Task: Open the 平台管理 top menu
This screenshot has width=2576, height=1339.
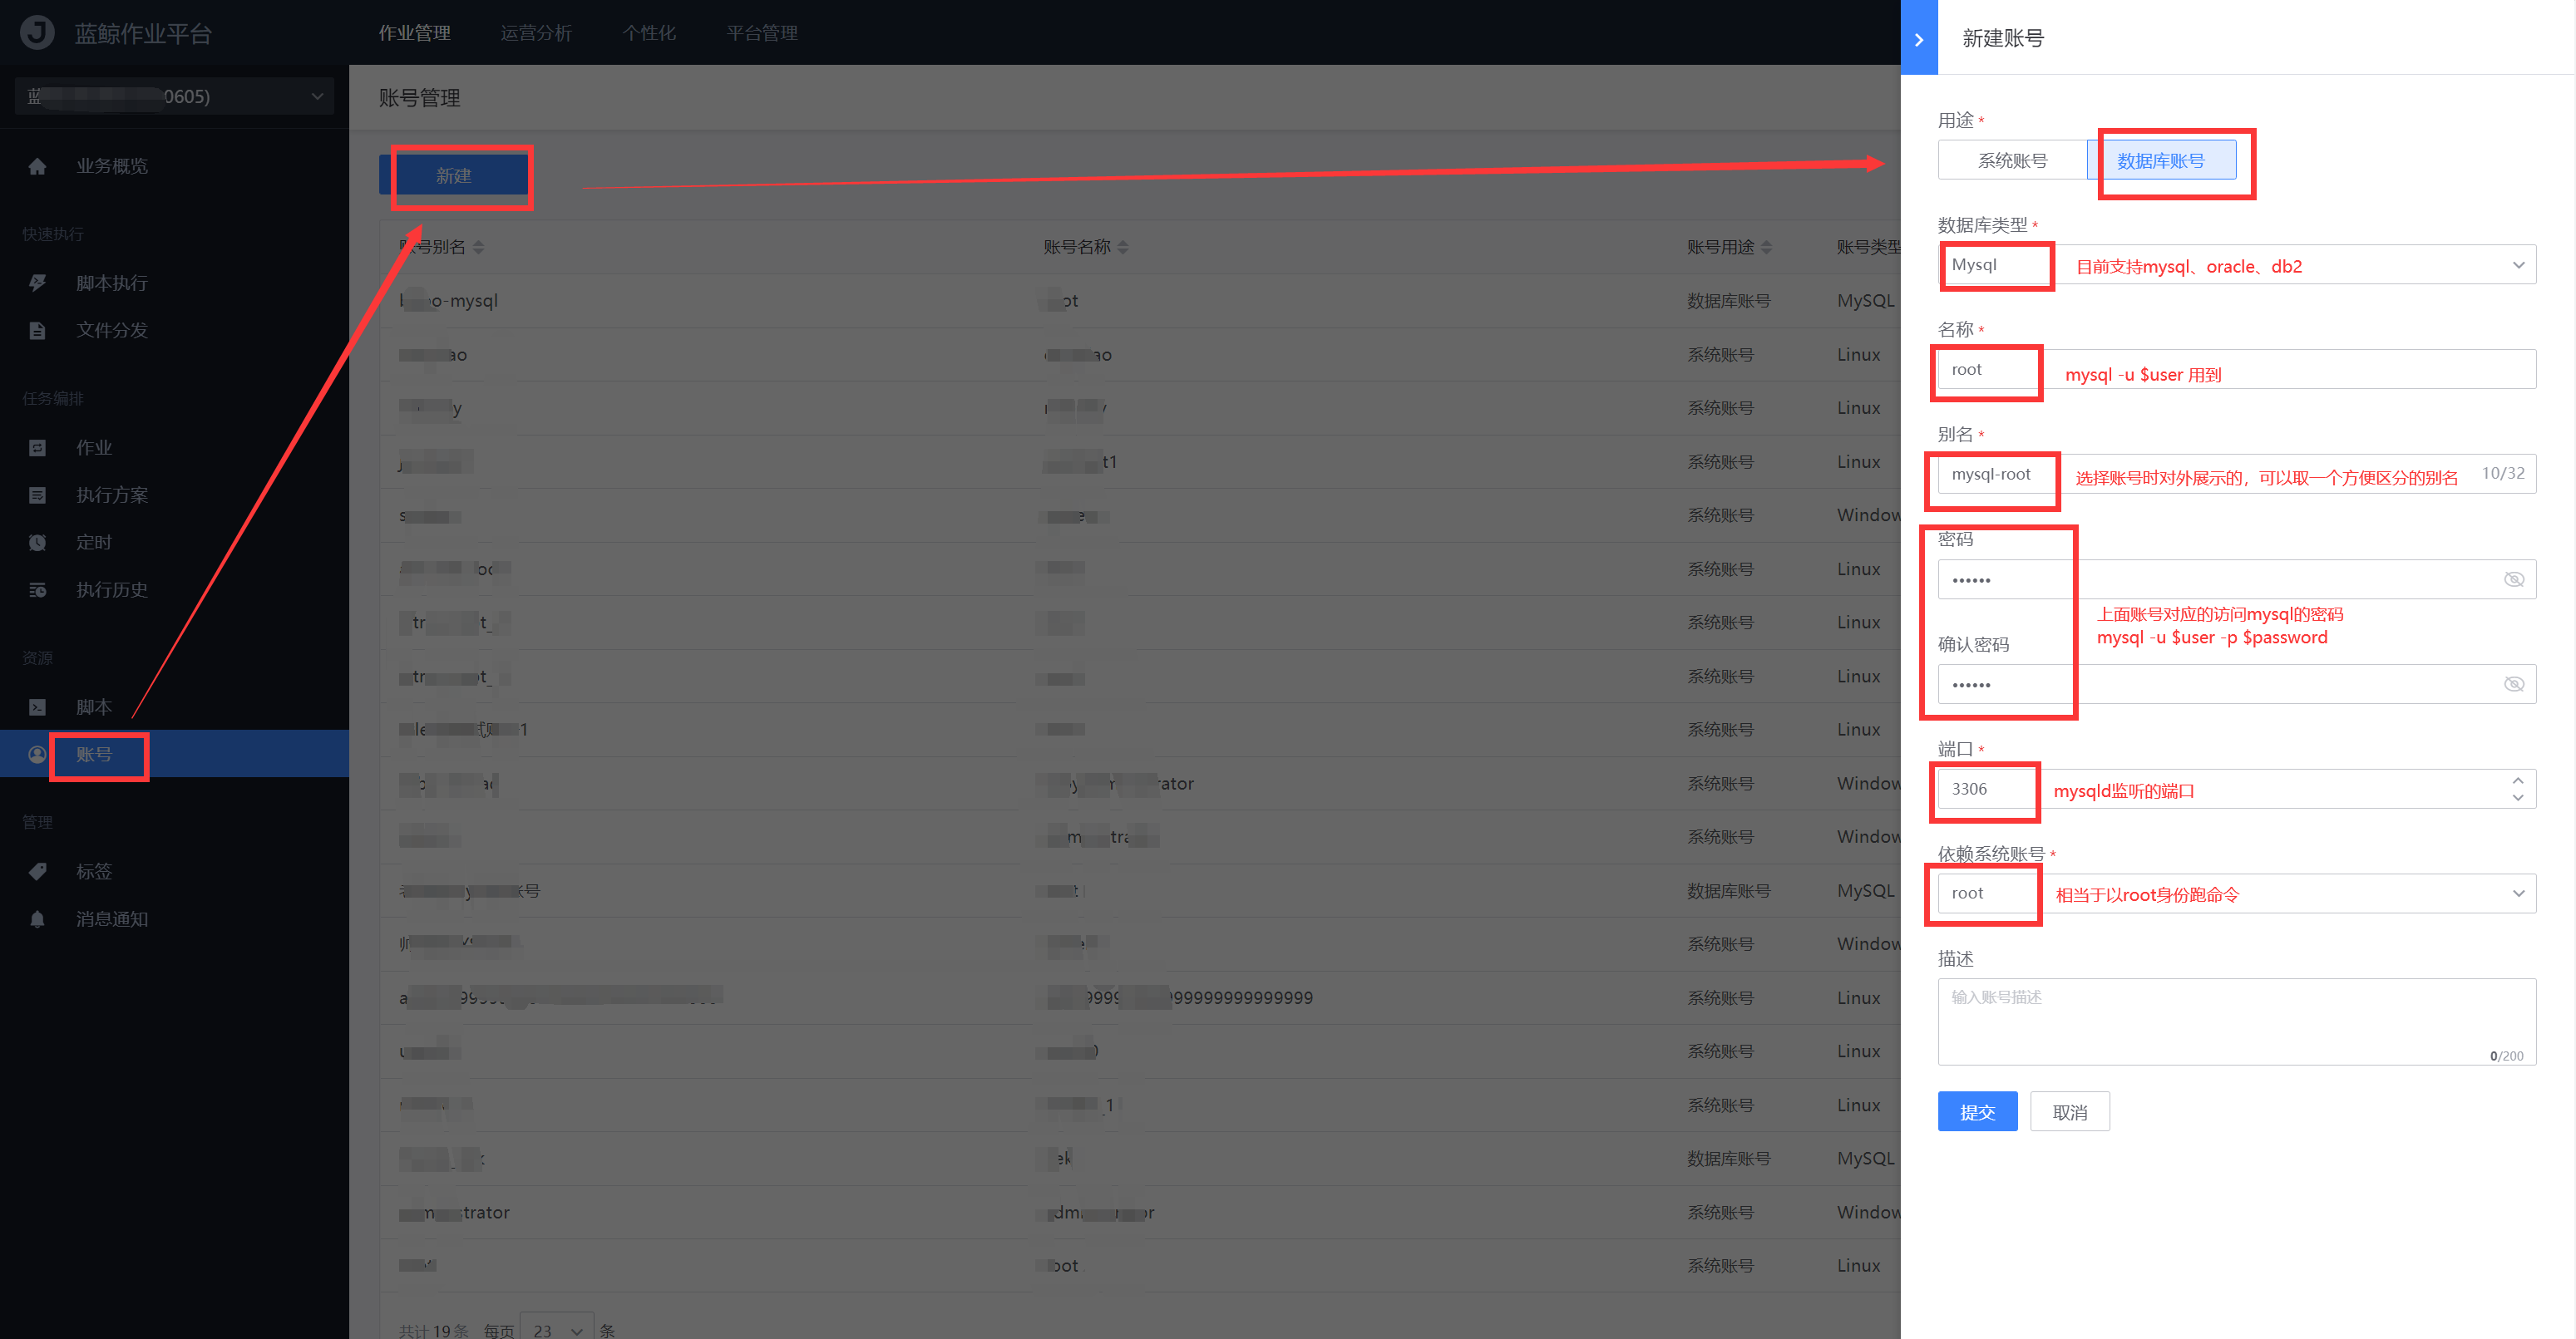Action: [762, 33]
